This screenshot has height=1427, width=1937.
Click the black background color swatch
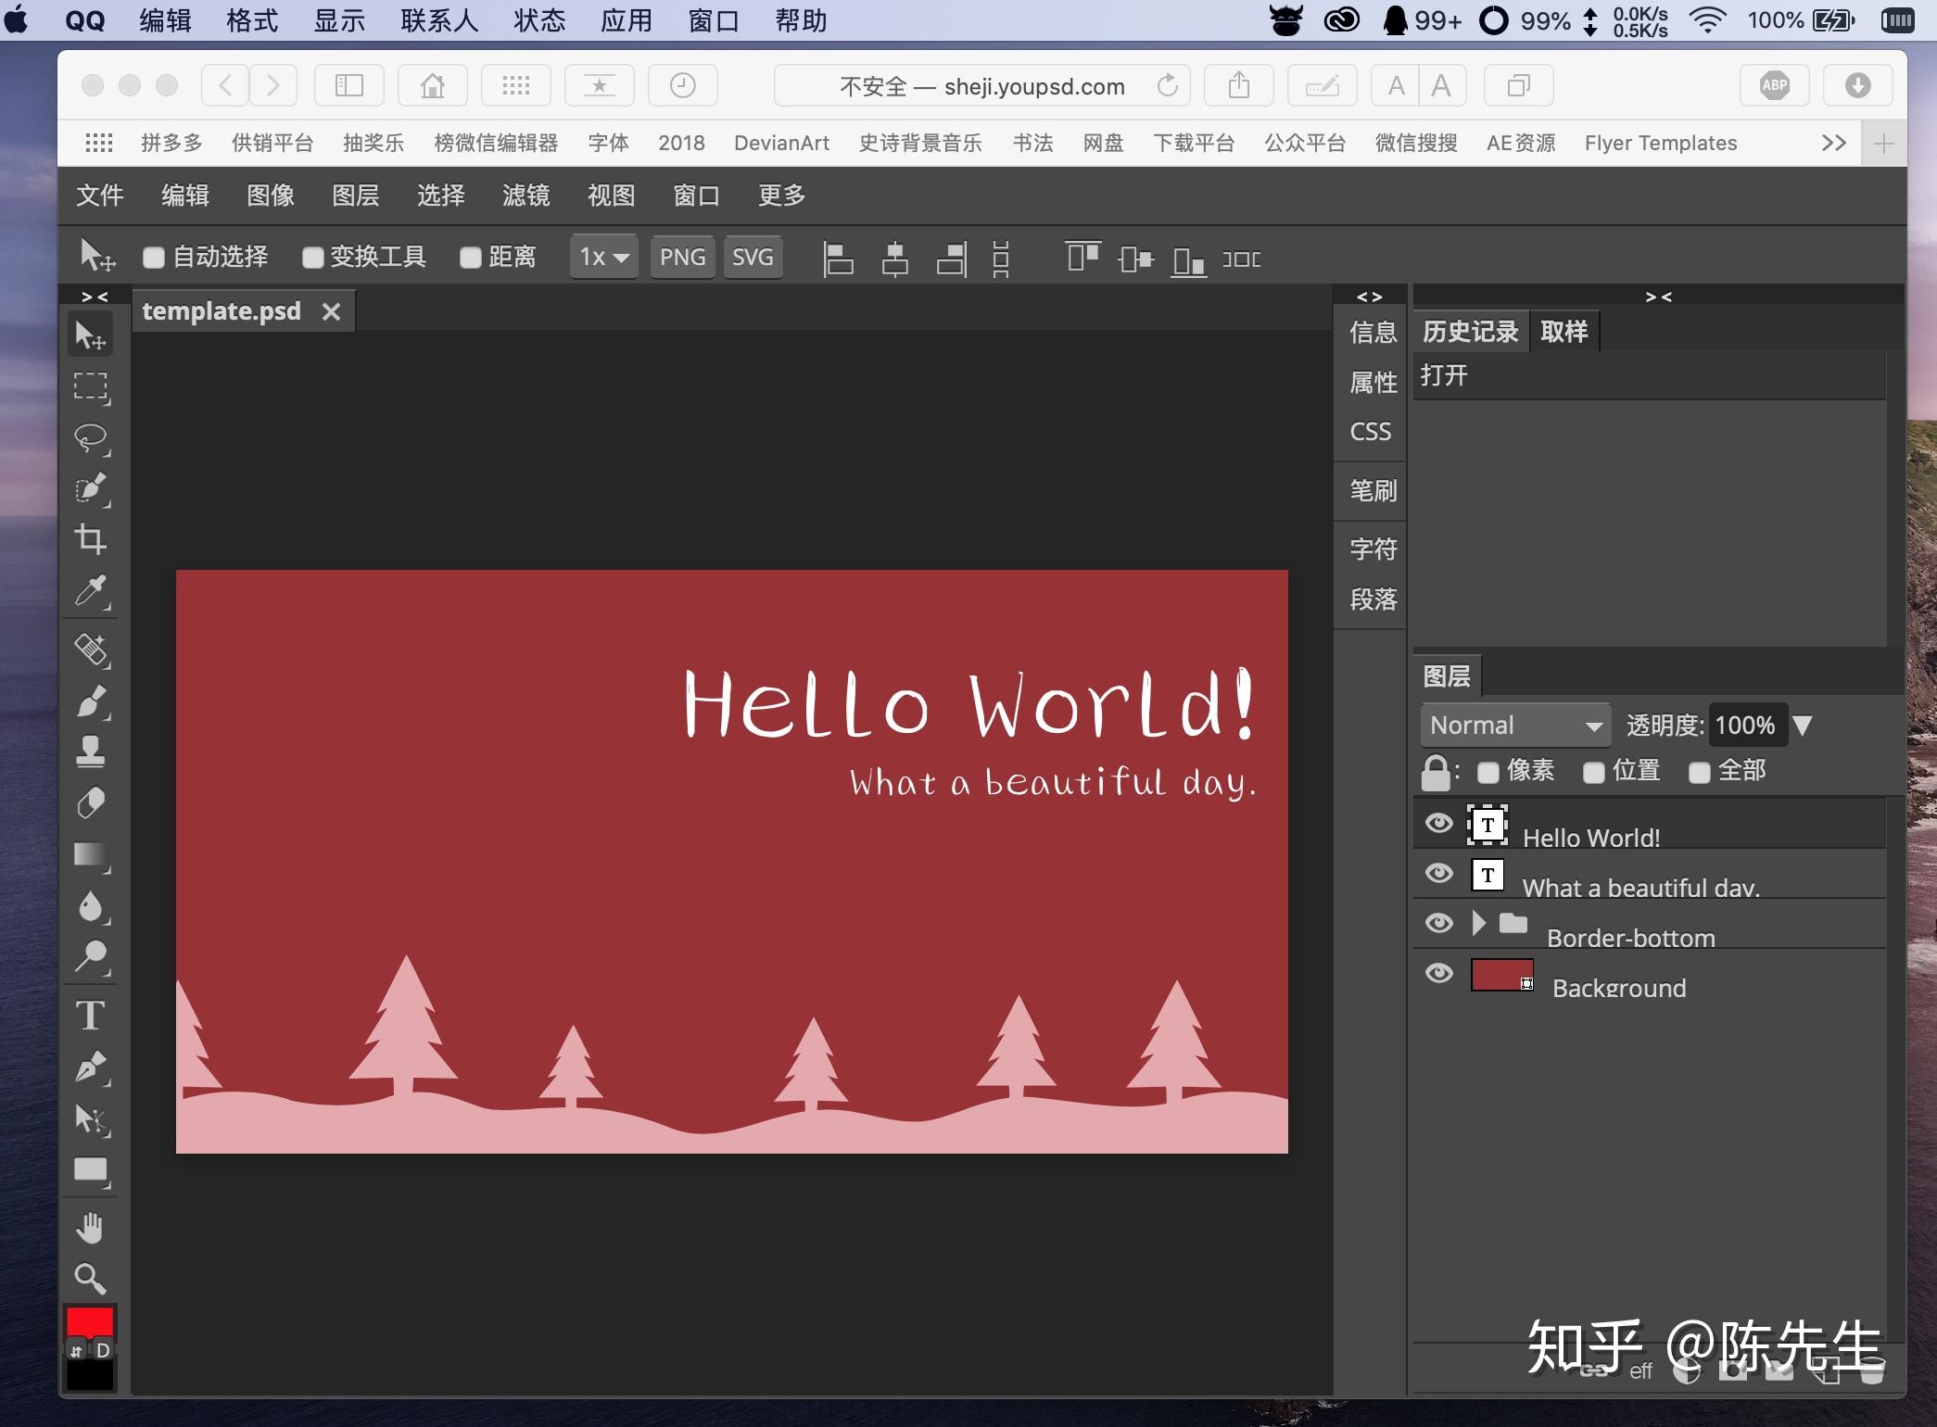[90, 1375]
